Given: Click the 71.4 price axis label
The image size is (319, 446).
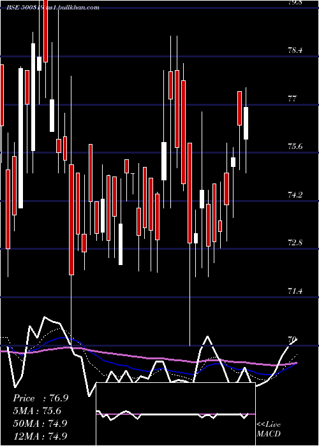Looking at the screenshot, I should [295, 291].
